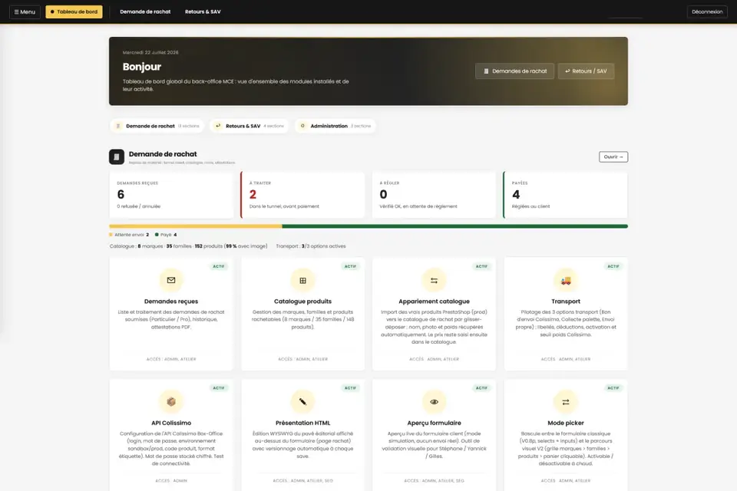This screenshot has width=737, height=491.
Task: Click the grid icon of Catalogue produits
Action: click(302, 280)
